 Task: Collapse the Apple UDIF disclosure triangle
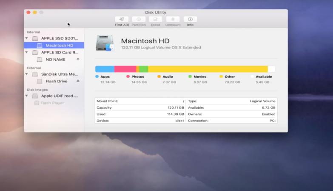(26, 96)
